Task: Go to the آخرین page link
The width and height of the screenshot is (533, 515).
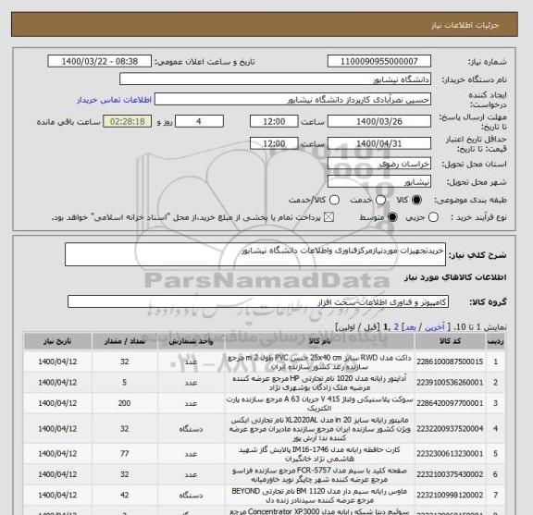Action: 435,327
